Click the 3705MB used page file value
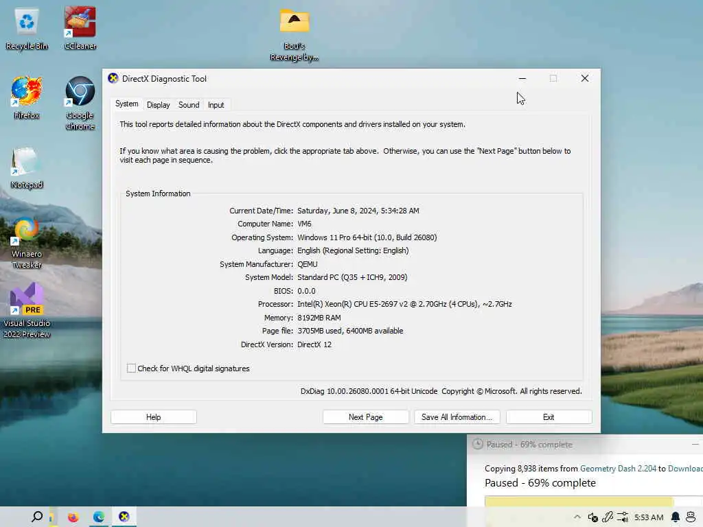Viewport: 703px width, 527px height. [350, 331]
